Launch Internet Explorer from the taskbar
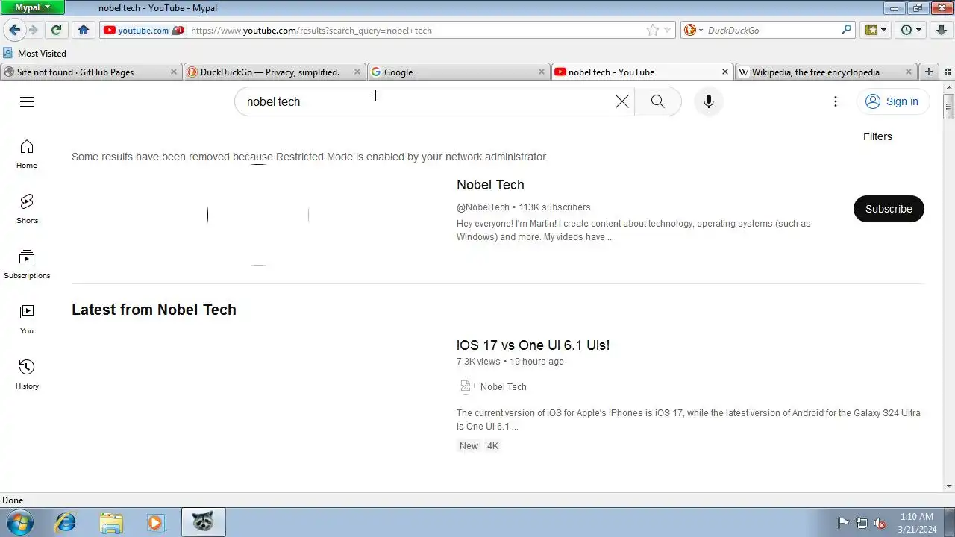The width and height of the screenshot is (955, 537). (x=66, y=522)
